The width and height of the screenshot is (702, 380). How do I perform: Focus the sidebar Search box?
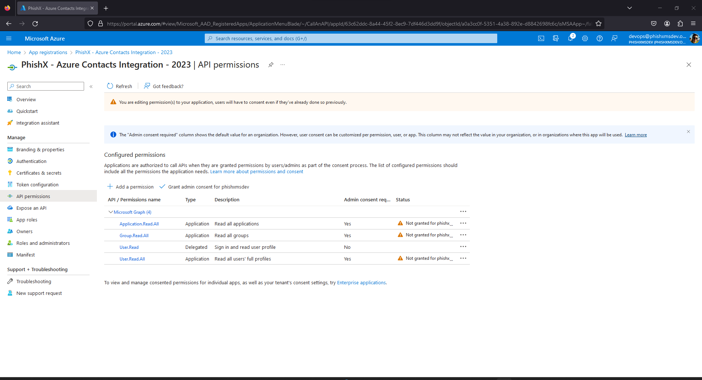pos(46,86)
